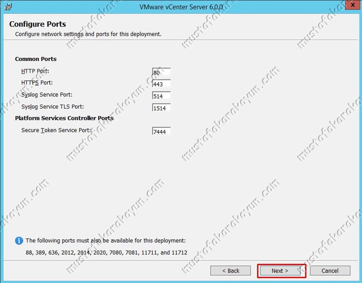Click the "Secure Token Service Port:" label
Image resolution: width=362 pixels, height=283 pixels.
pyautogui.click(x=56, y=130)
